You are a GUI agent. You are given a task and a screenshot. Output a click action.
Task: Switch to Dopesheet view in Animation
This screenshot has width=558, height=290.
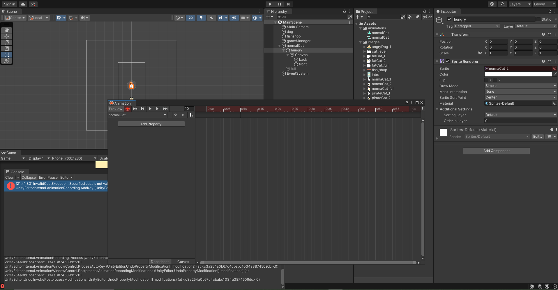pyautogui.click(x=160, y=262)
